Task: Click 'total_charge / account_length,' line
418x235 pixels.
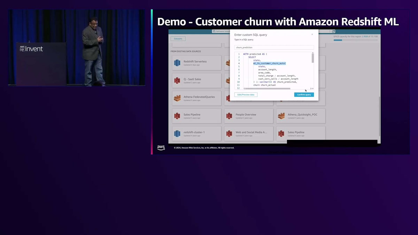Action: [277, 76]
